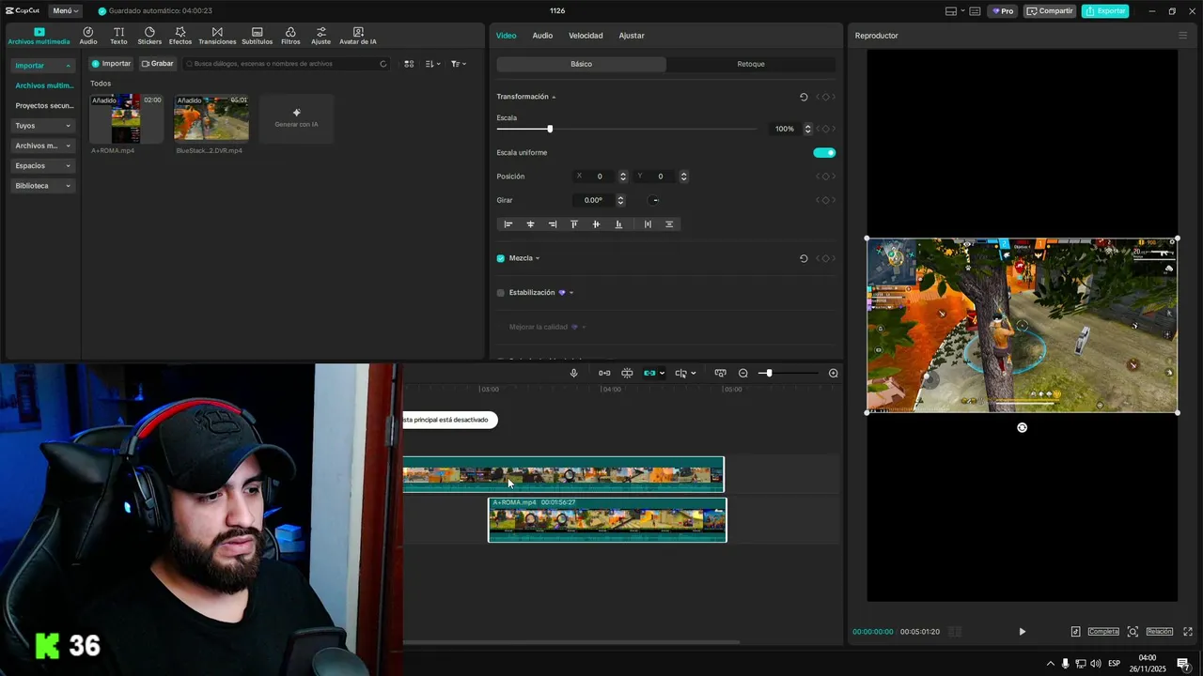This screenshot has height=676, width=1203.
Task: Add keyframe for Girar
Action: 825,200
